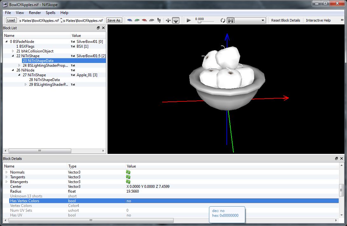The width and height of the screenshot is (347, 226).
Task: Float the Block Details panel
Action: click(337, 159)
